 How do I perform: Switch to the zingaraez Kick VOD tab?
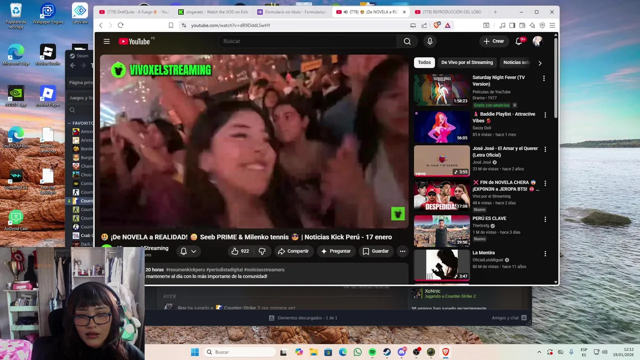tap(213, 12)
